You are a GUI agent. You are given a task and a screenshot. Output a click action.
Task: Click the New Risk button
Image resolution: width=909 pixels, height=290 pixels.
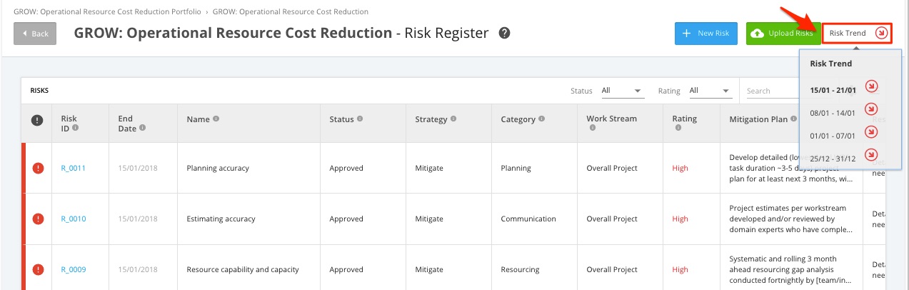tap(705, 34)
